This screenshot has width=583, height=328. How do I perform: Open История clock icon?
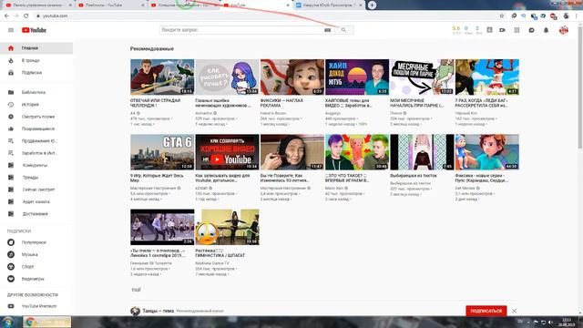tap(11, 105)
